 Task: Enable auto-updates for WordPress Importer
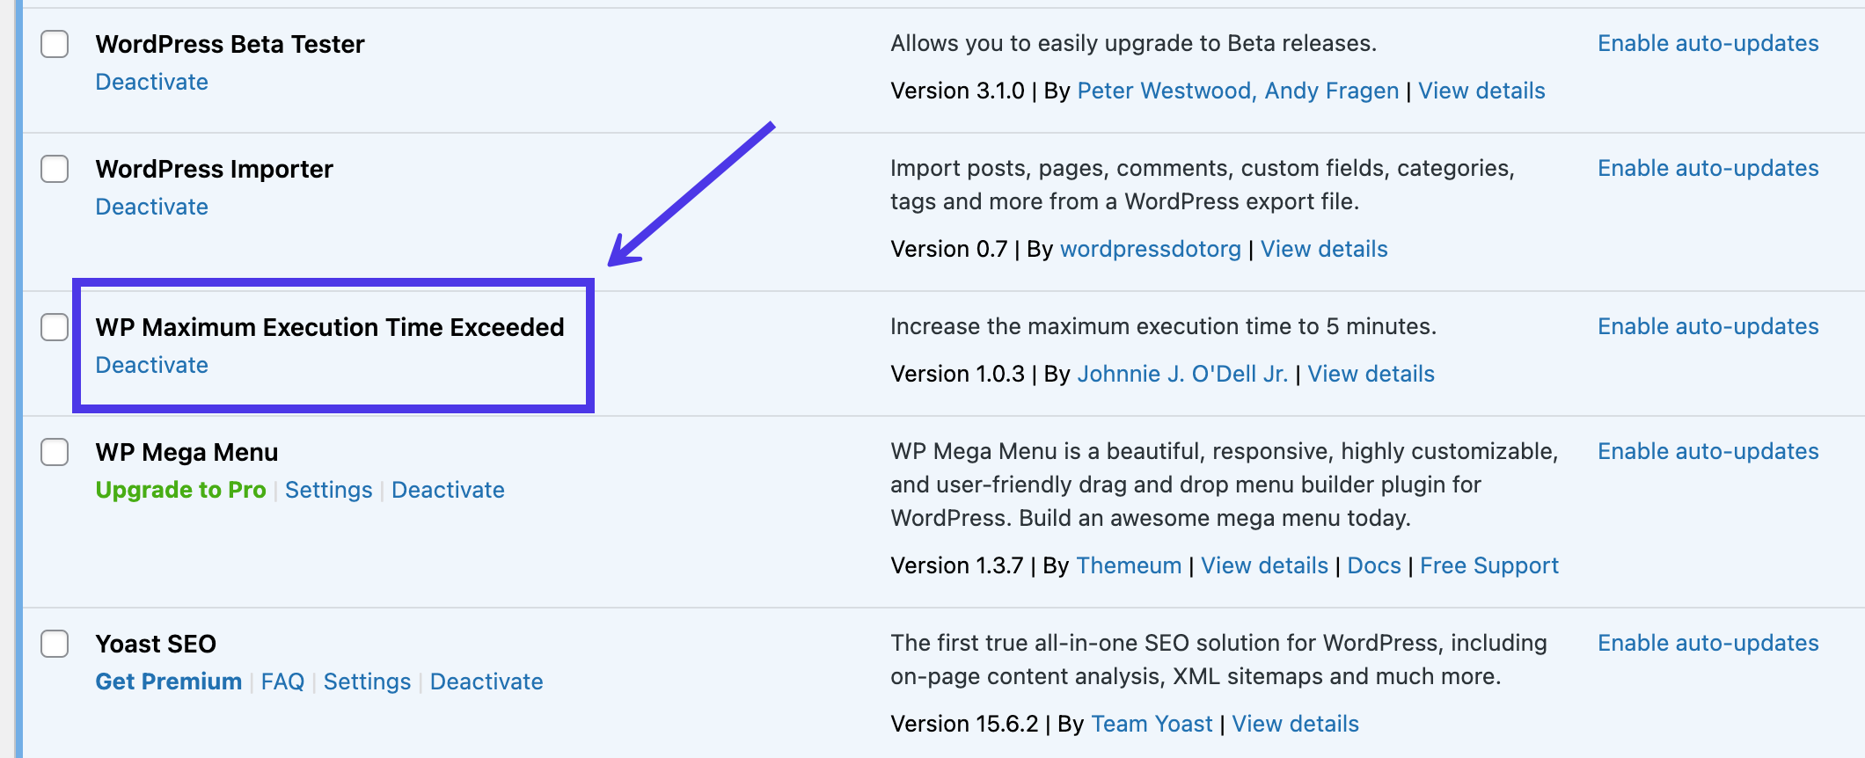pos(1708,168)
